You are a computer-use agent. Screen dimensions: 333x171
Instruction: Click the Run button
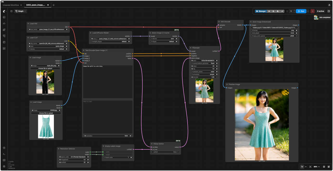point(301,11)
